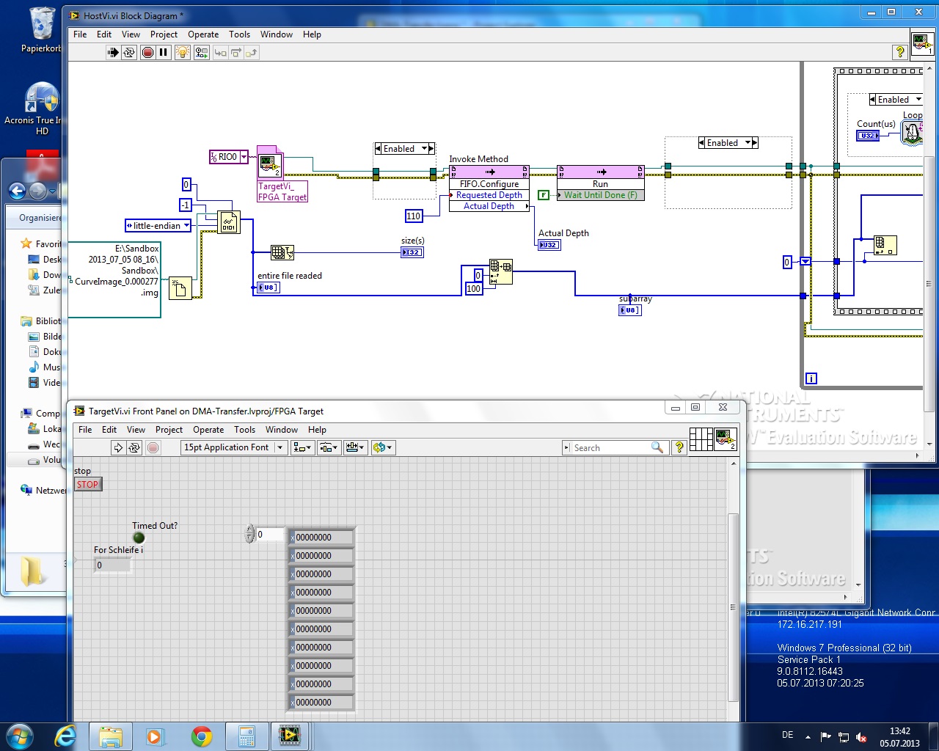The image size is (939, 751).
Task: Open Reorder tool in TargetVi toolbar
Action: point(382,447)
